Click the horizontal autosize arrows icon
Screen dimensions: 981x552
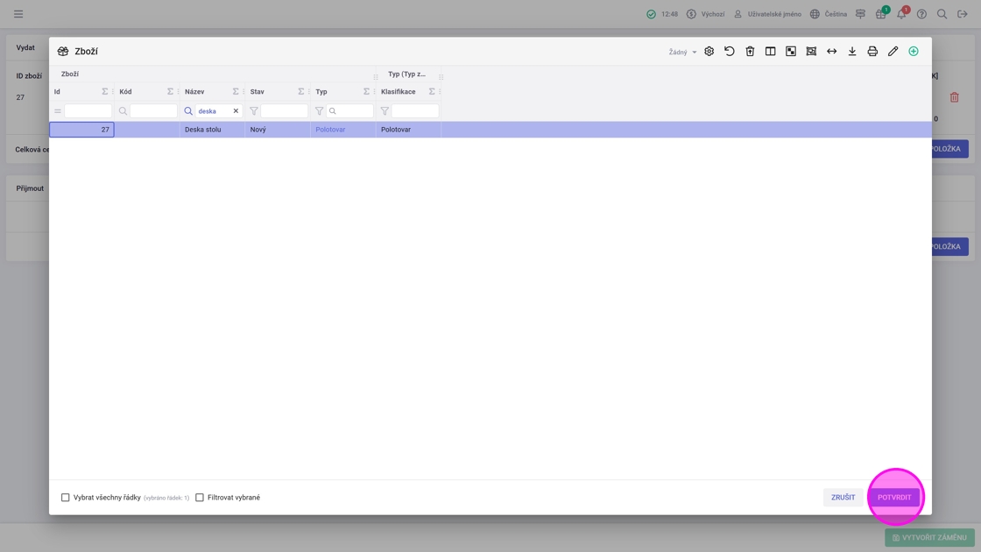(831, 52)
